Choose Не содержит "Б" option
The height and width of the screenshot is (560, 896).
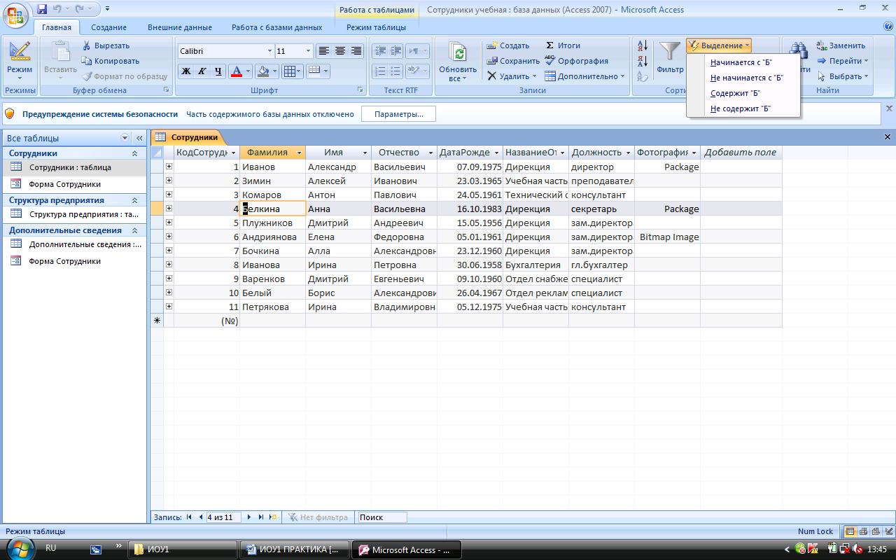740,108
